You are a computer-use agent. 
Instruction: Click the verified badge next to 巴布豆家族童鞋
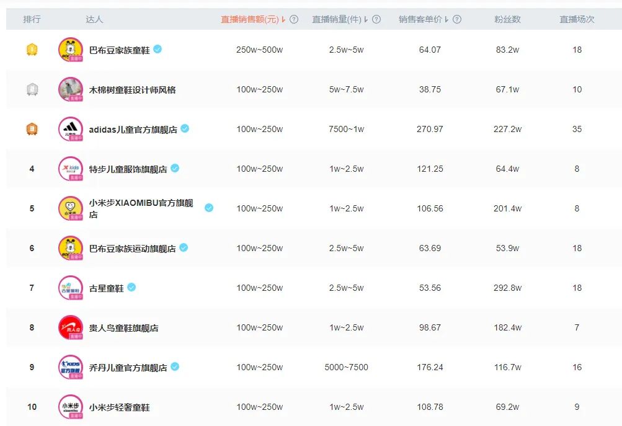click(x=158, y=50)
